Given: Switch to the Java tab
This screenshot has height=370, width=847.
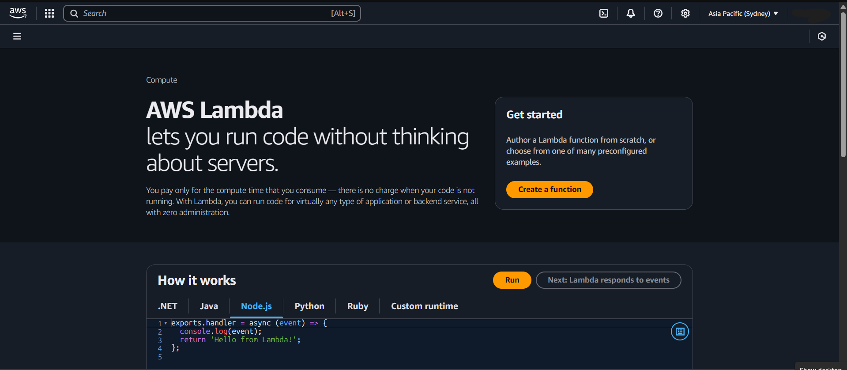Looking at the screenshot, I should (x=209, y=306).
